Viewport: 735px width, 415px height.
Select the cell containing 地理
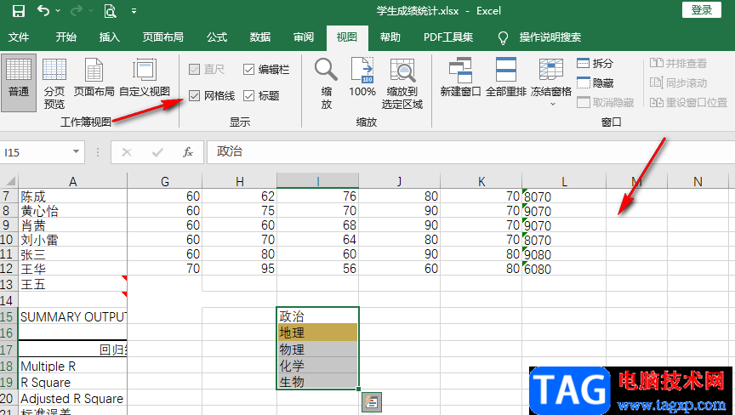point(318,333)
